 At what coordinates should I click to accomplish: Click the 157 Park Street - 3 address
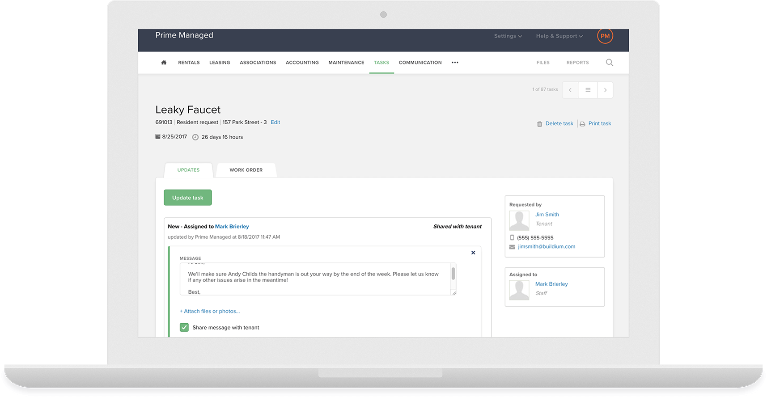coord(245,122)
